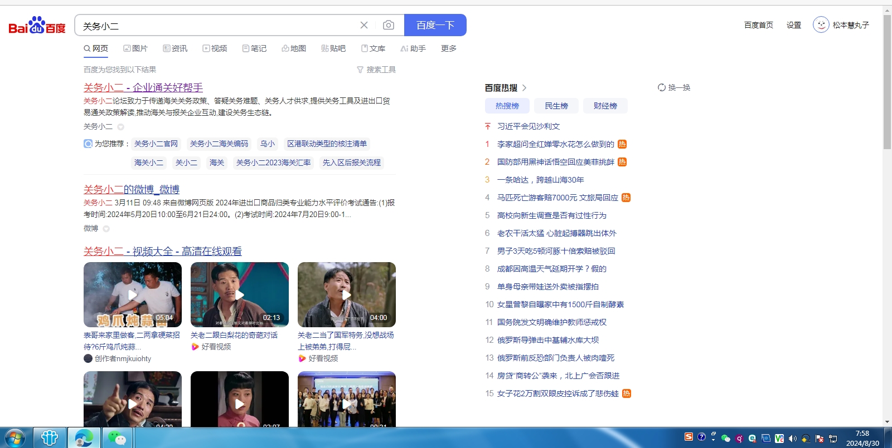The image size is (892, 448).
Task: Expand dropdown arrow beside 关务小二 source
Action: tap(120, 127)
